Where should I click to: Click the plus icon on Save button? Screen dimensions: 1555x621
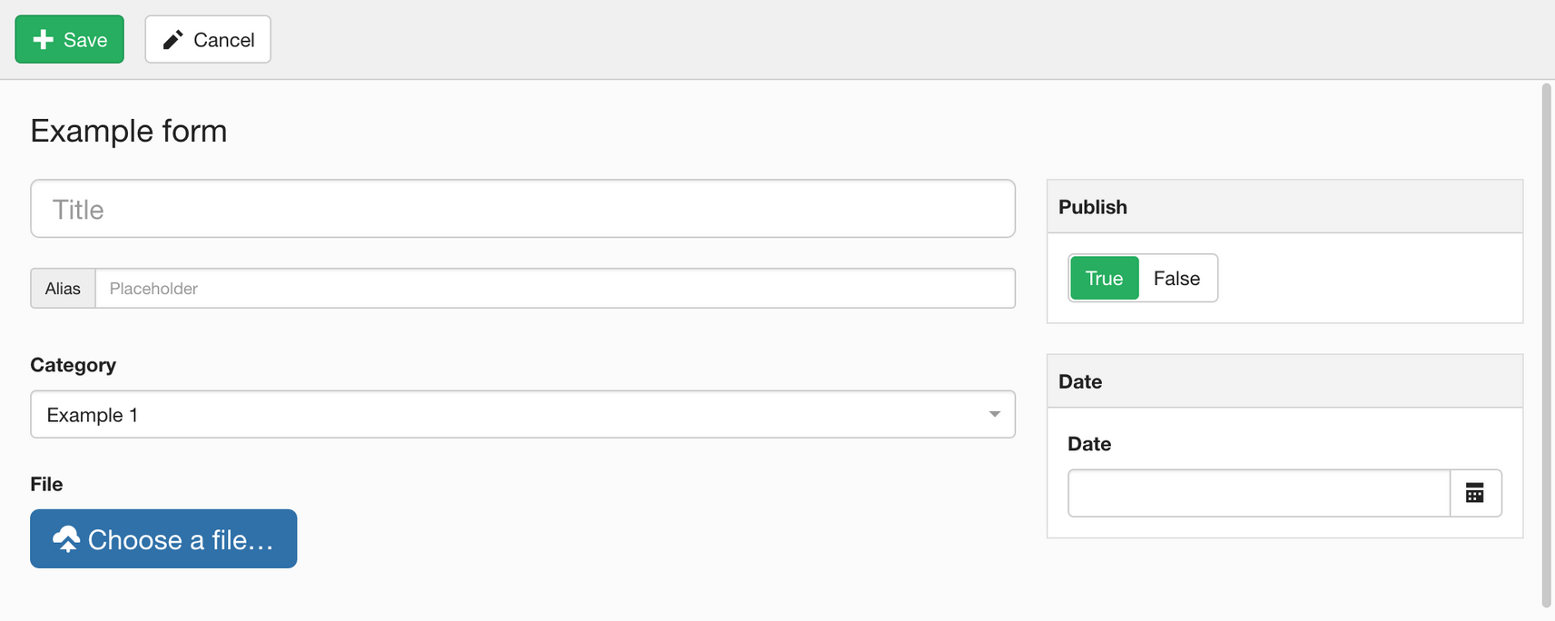click(43, 39)
